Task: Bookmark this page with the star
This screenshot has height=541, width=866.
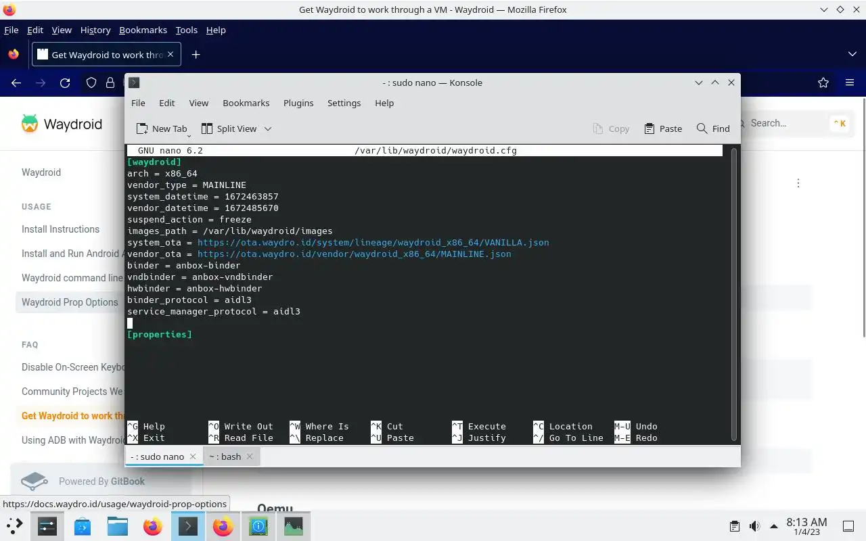Action: tap(823, 83)
